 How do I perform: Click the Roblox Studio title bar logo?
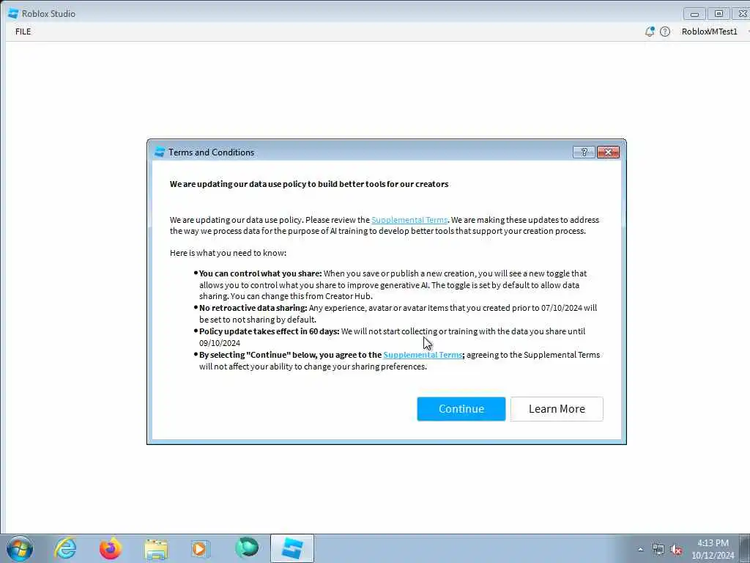13,14
